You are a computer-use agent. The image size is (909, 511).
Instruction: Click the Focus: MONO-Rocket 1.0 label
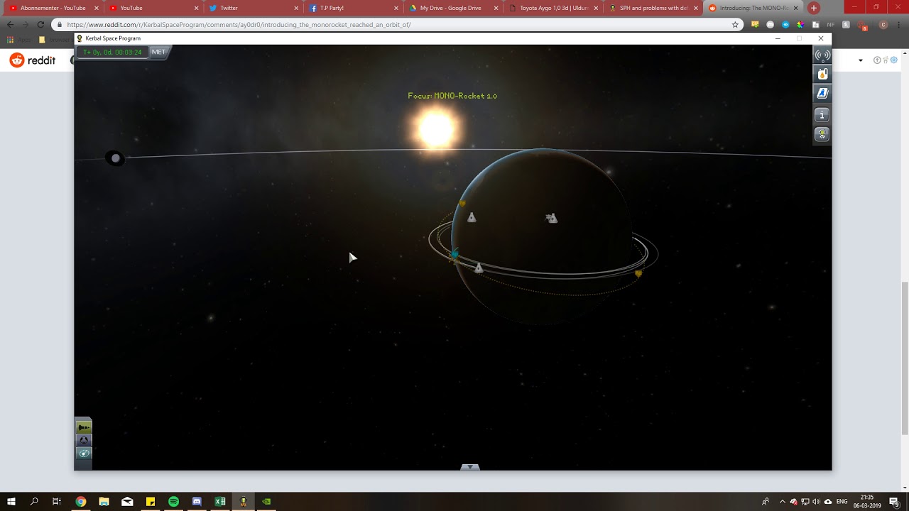[452, 96]
